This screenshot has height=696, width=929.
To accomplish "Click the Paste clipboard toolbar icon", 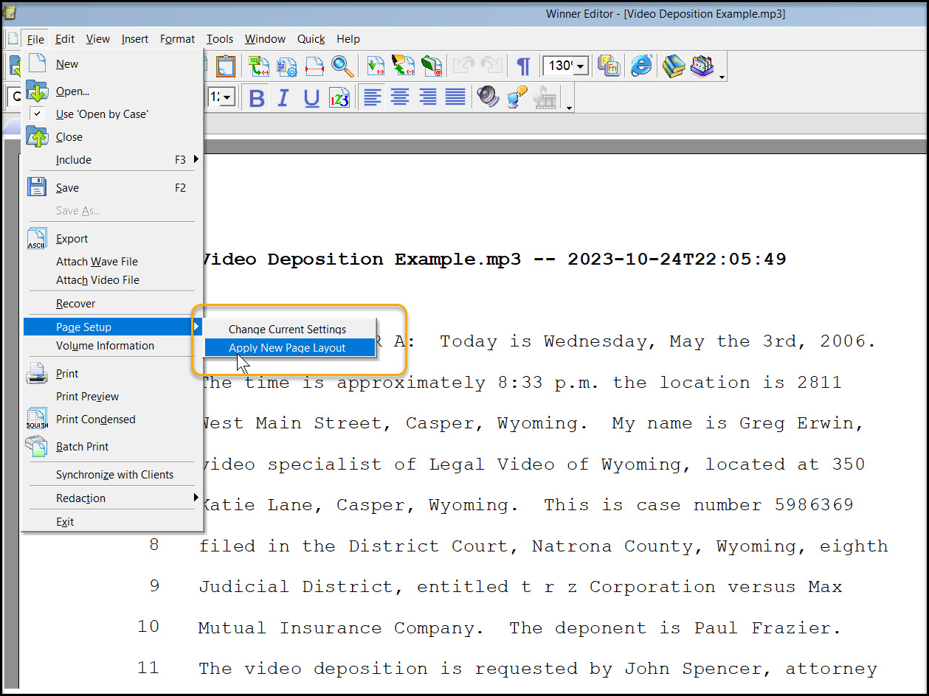I will (225, 66).
